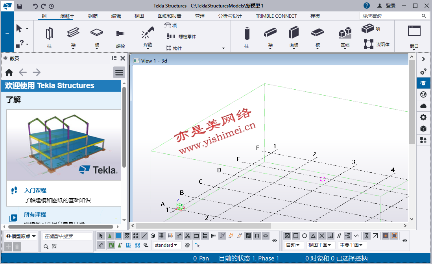Click the steel beam (梁) icon
432x264 pixels.
73,33
